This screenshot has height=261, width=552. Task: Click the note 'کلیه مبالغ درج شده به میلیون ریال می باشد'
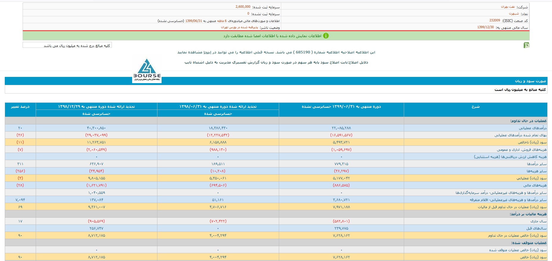(77, 46)
